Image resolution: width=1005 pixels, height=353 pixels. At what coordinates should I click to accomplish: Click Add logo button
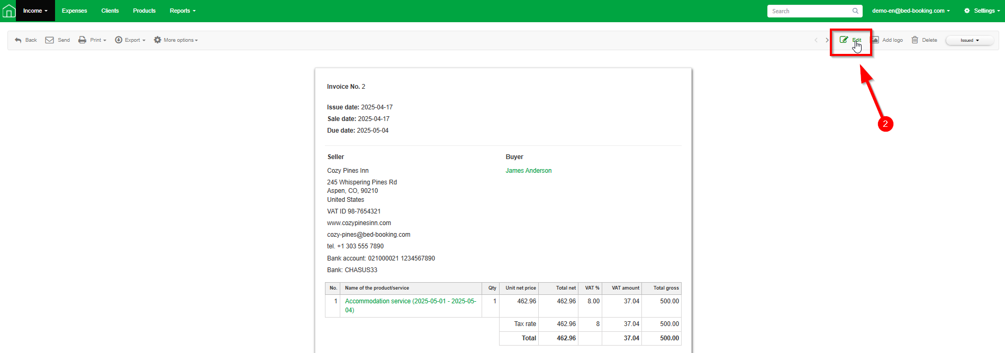click(x=888, y=40)
